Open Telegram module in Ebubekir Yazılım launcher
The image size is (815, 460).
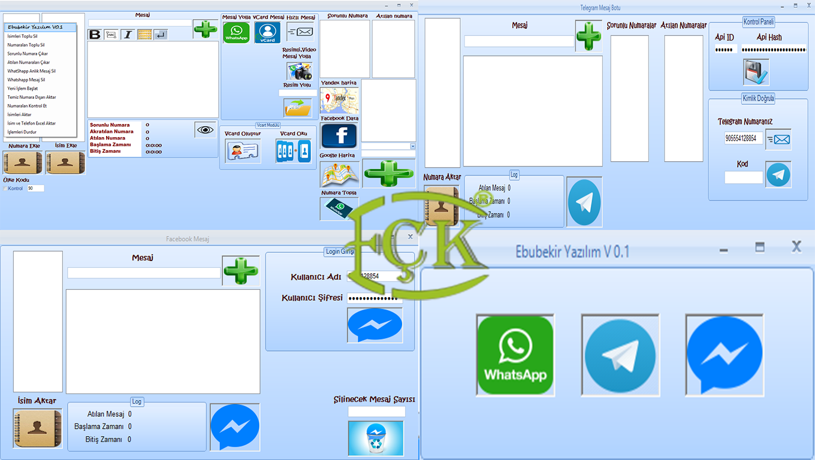click(x=620, y=355)
